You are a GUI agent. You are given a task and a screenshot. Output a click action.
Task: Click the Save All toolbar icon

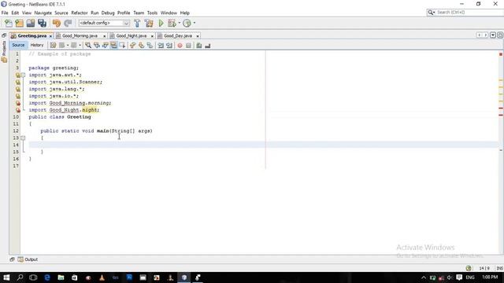[42, 23]
